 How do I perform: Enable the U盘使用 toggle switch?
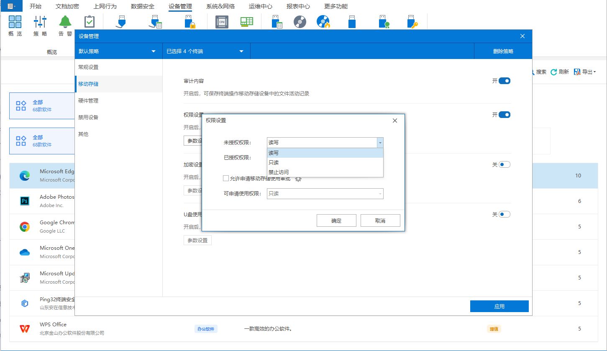click(505, 214)
